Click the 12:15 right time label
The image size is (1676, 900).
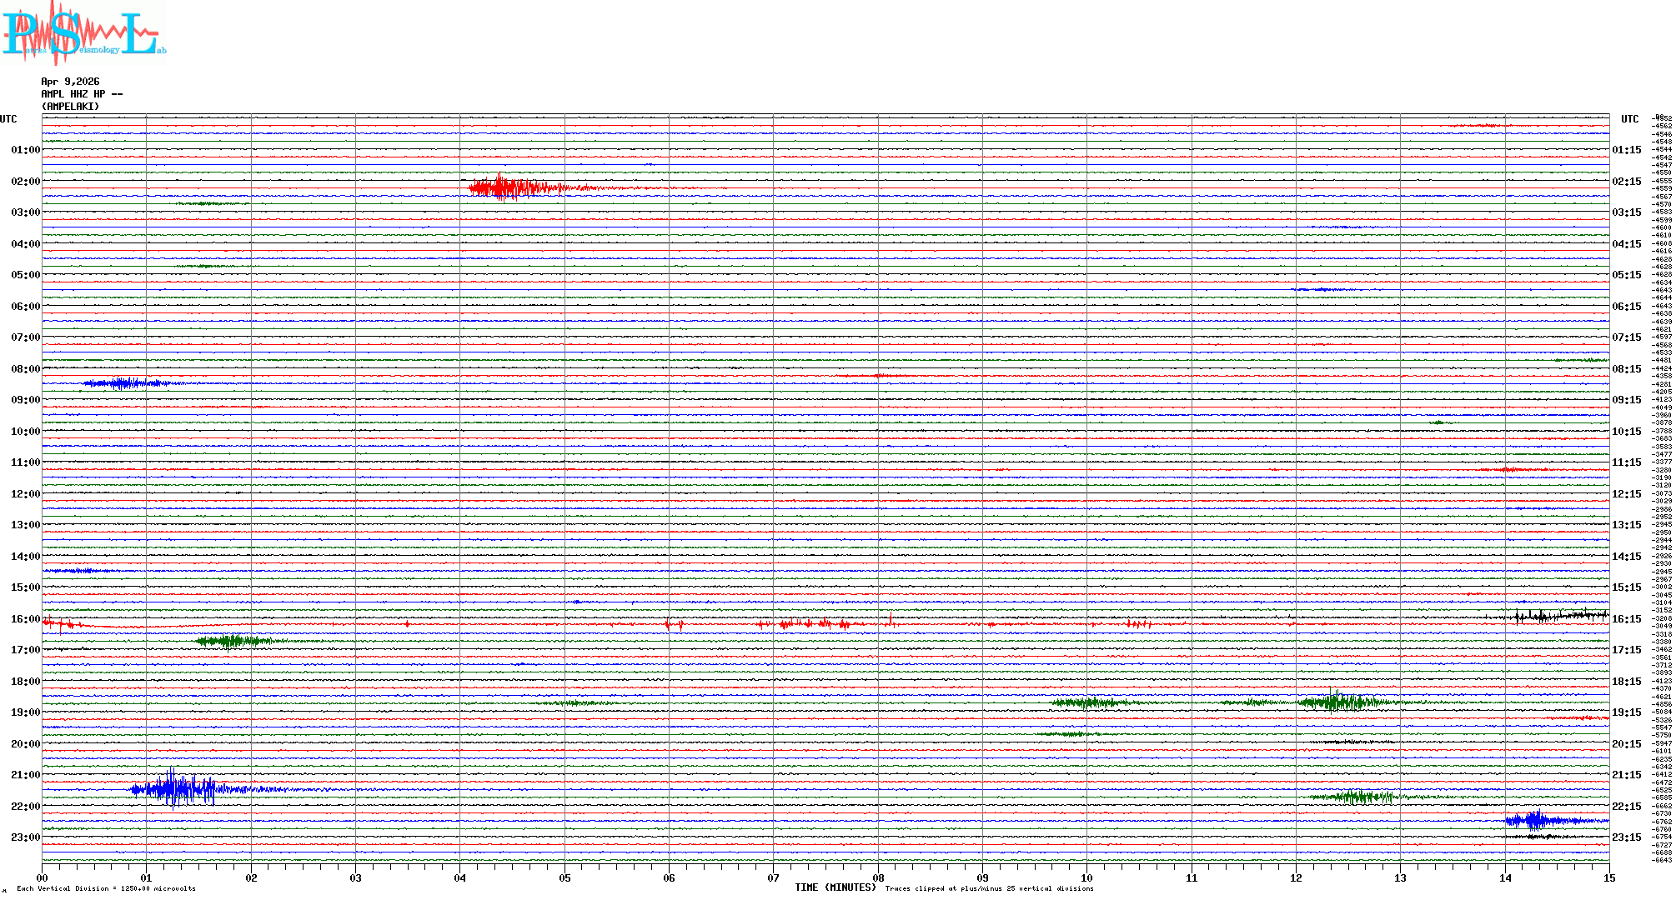[1626, 494]
